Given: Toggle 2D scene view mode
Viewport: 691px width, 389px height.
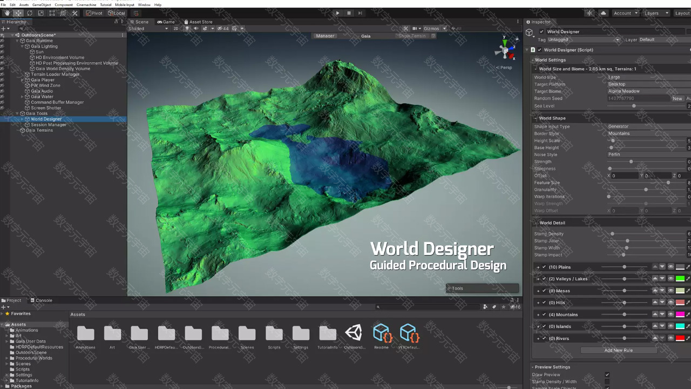Looking at the screenshot, I should pos(175,29).
